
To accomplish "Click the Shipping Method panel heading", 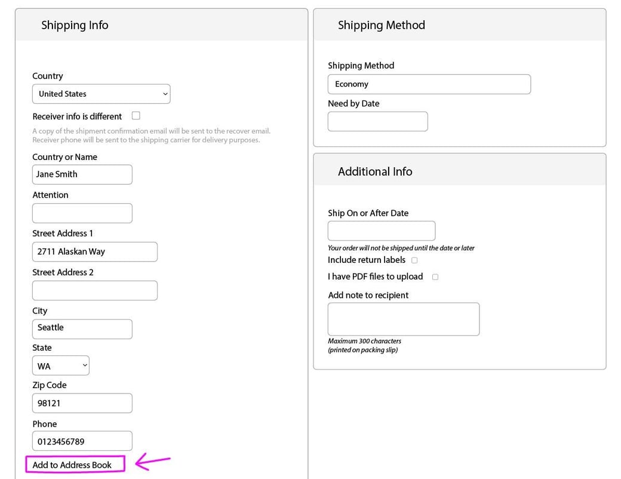I will click(459, 25).
